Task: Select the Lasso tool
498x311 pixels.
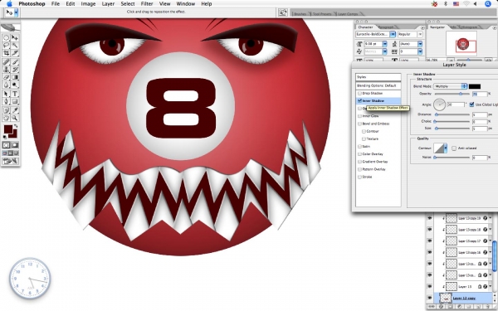Action: pos(6,46)
